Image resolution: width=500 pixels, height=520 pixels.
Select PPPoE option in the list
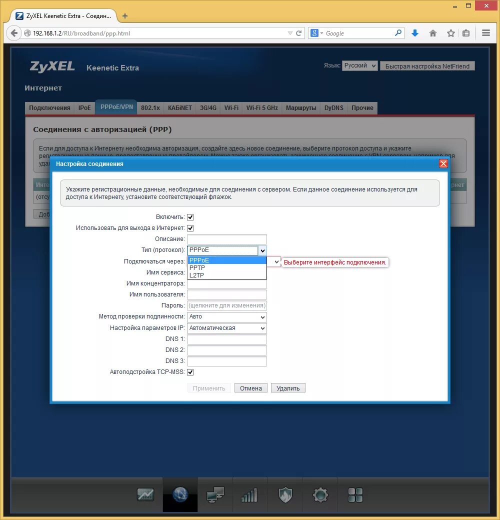click(227, 260)
